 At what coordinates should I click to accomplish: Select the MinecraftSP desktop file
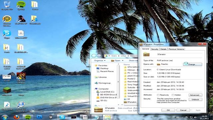(x=21, y=34)
